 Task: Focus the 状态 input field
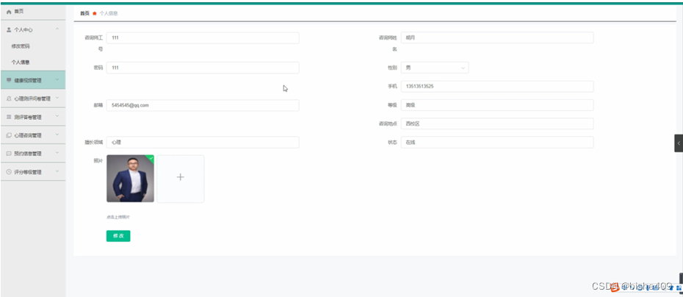click(x=497, y=142)
